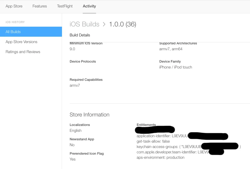Click the Entitlements label

point(146,125)
